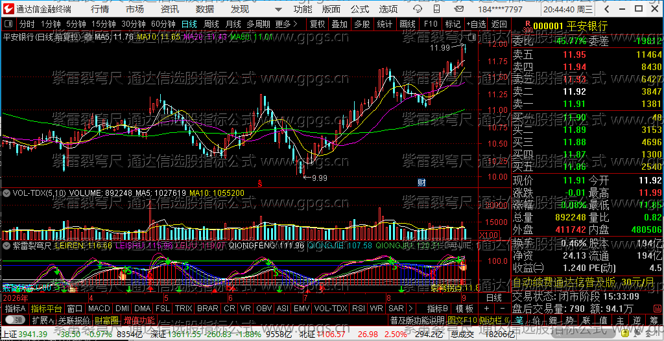This screenshot has width=664, height=341.
Task: Open the 资讯 menu
Action: coord(170,9)
